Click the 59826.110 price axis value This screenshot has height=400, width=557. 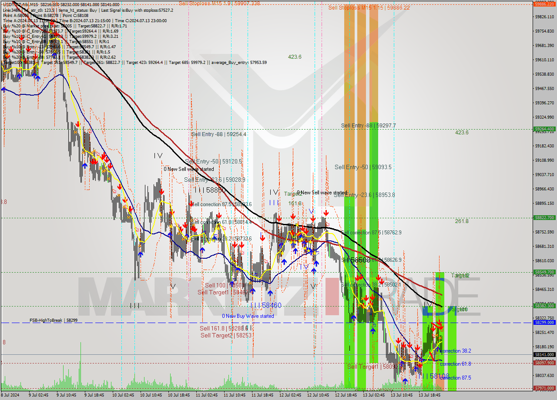[544, 17]
